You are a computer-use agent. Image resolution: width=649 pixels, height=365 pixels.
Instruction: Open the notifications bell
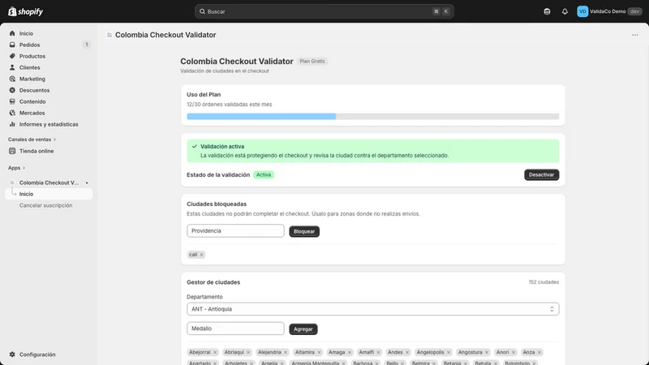click(x=565, y=11)
